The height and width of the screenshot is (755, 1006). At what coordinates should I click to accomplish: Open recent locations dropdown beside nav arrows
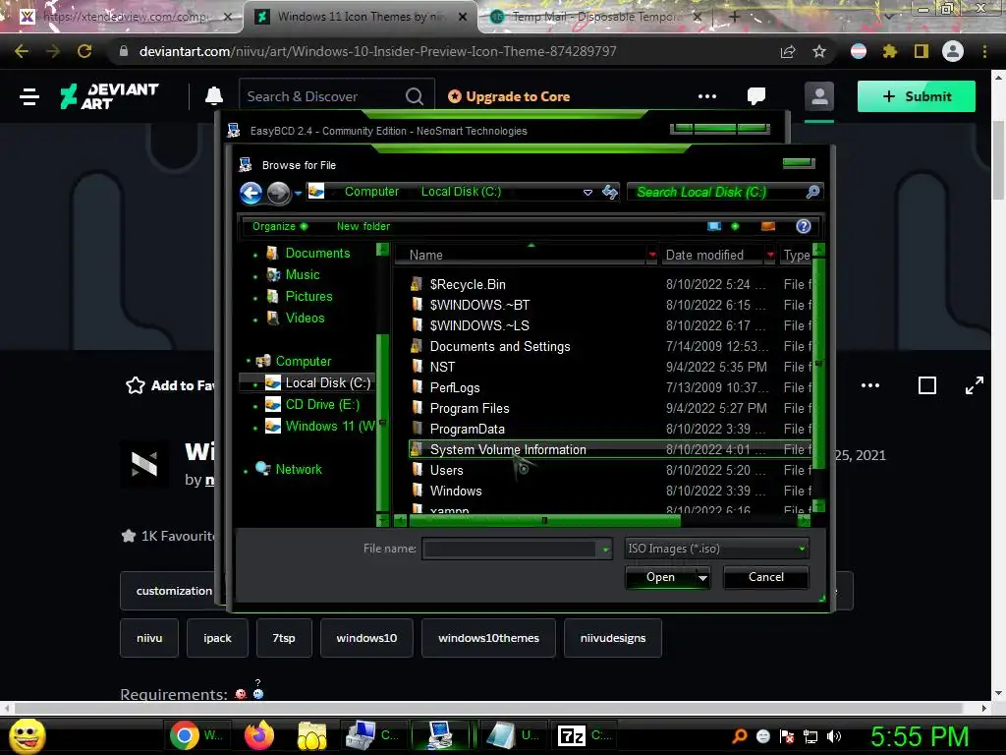coord(298,193)
